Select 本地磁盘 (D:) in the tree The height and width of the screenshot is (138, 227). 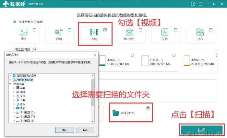pos(27,117)
